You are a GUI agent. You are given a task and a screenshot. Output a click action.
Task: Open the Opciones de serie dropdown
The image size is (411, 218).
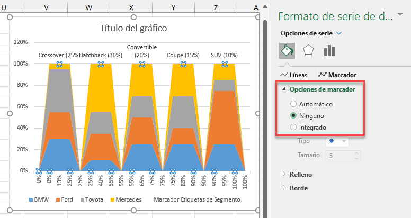(339, 33)
